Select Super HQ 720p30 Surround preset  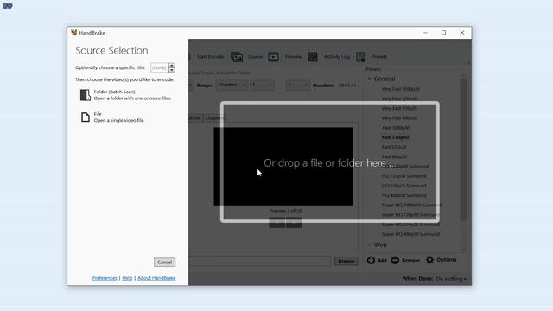[410, 215]
